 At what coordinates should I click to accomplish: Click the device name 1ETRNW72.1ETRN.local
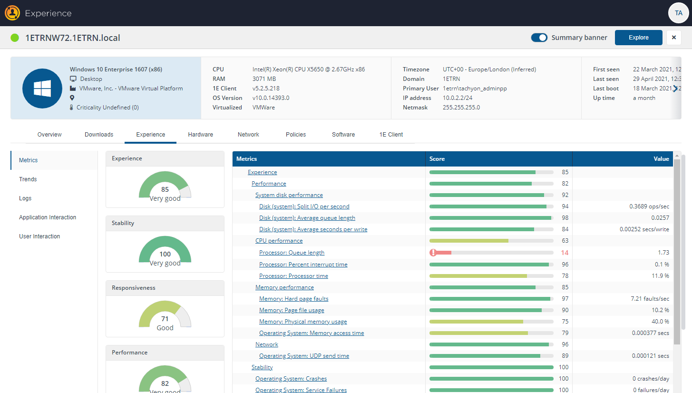point(73,38)
